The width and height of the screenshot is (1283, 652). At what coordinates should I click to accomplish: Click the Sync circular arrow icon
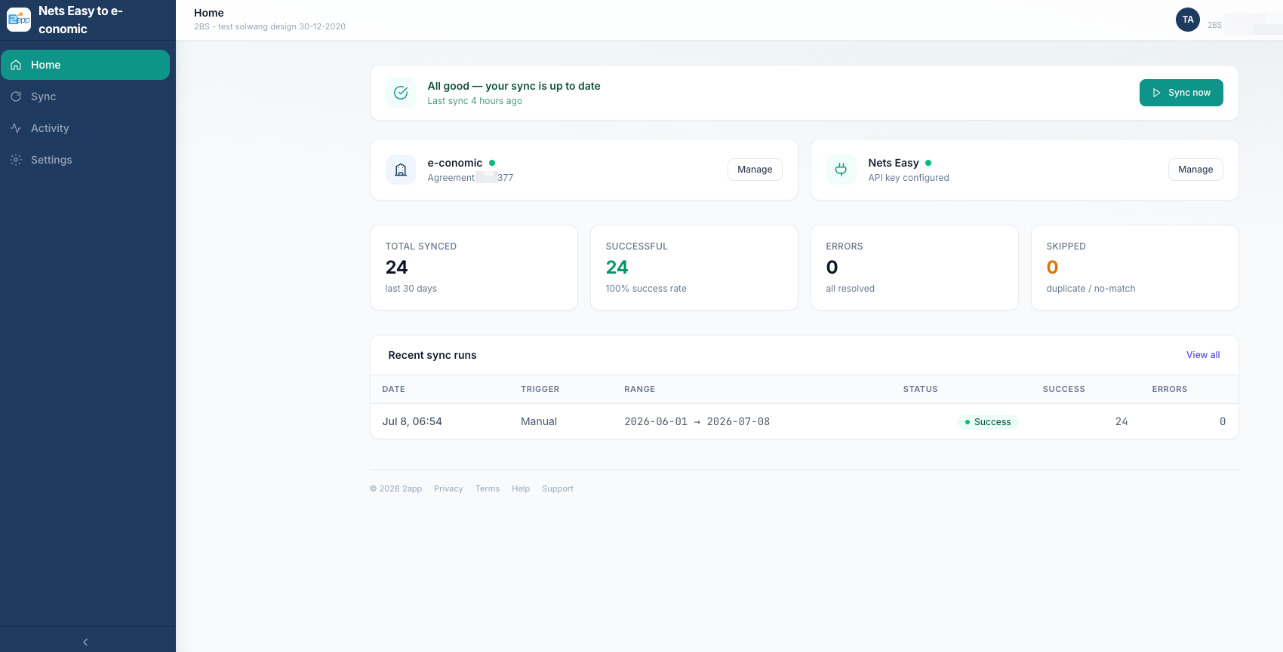click(x=16, y=96)
